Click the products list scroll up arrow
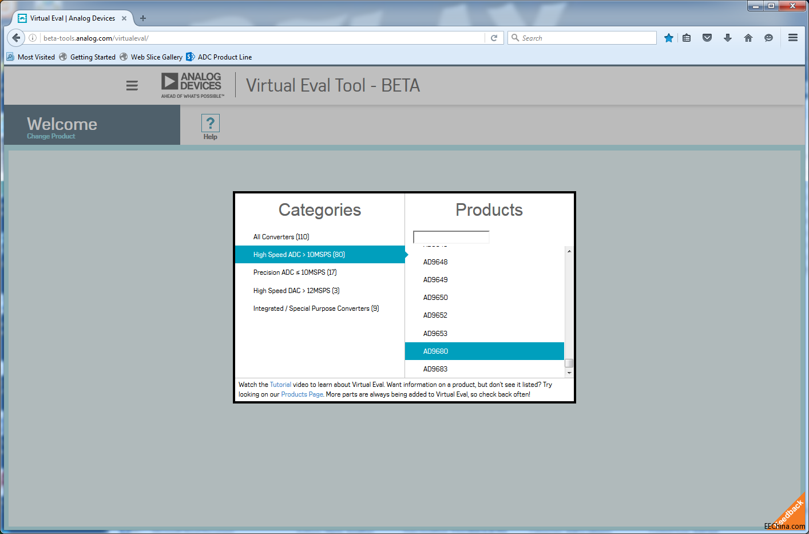Screen dimensions: 809x534 click(x=569, y=251)
